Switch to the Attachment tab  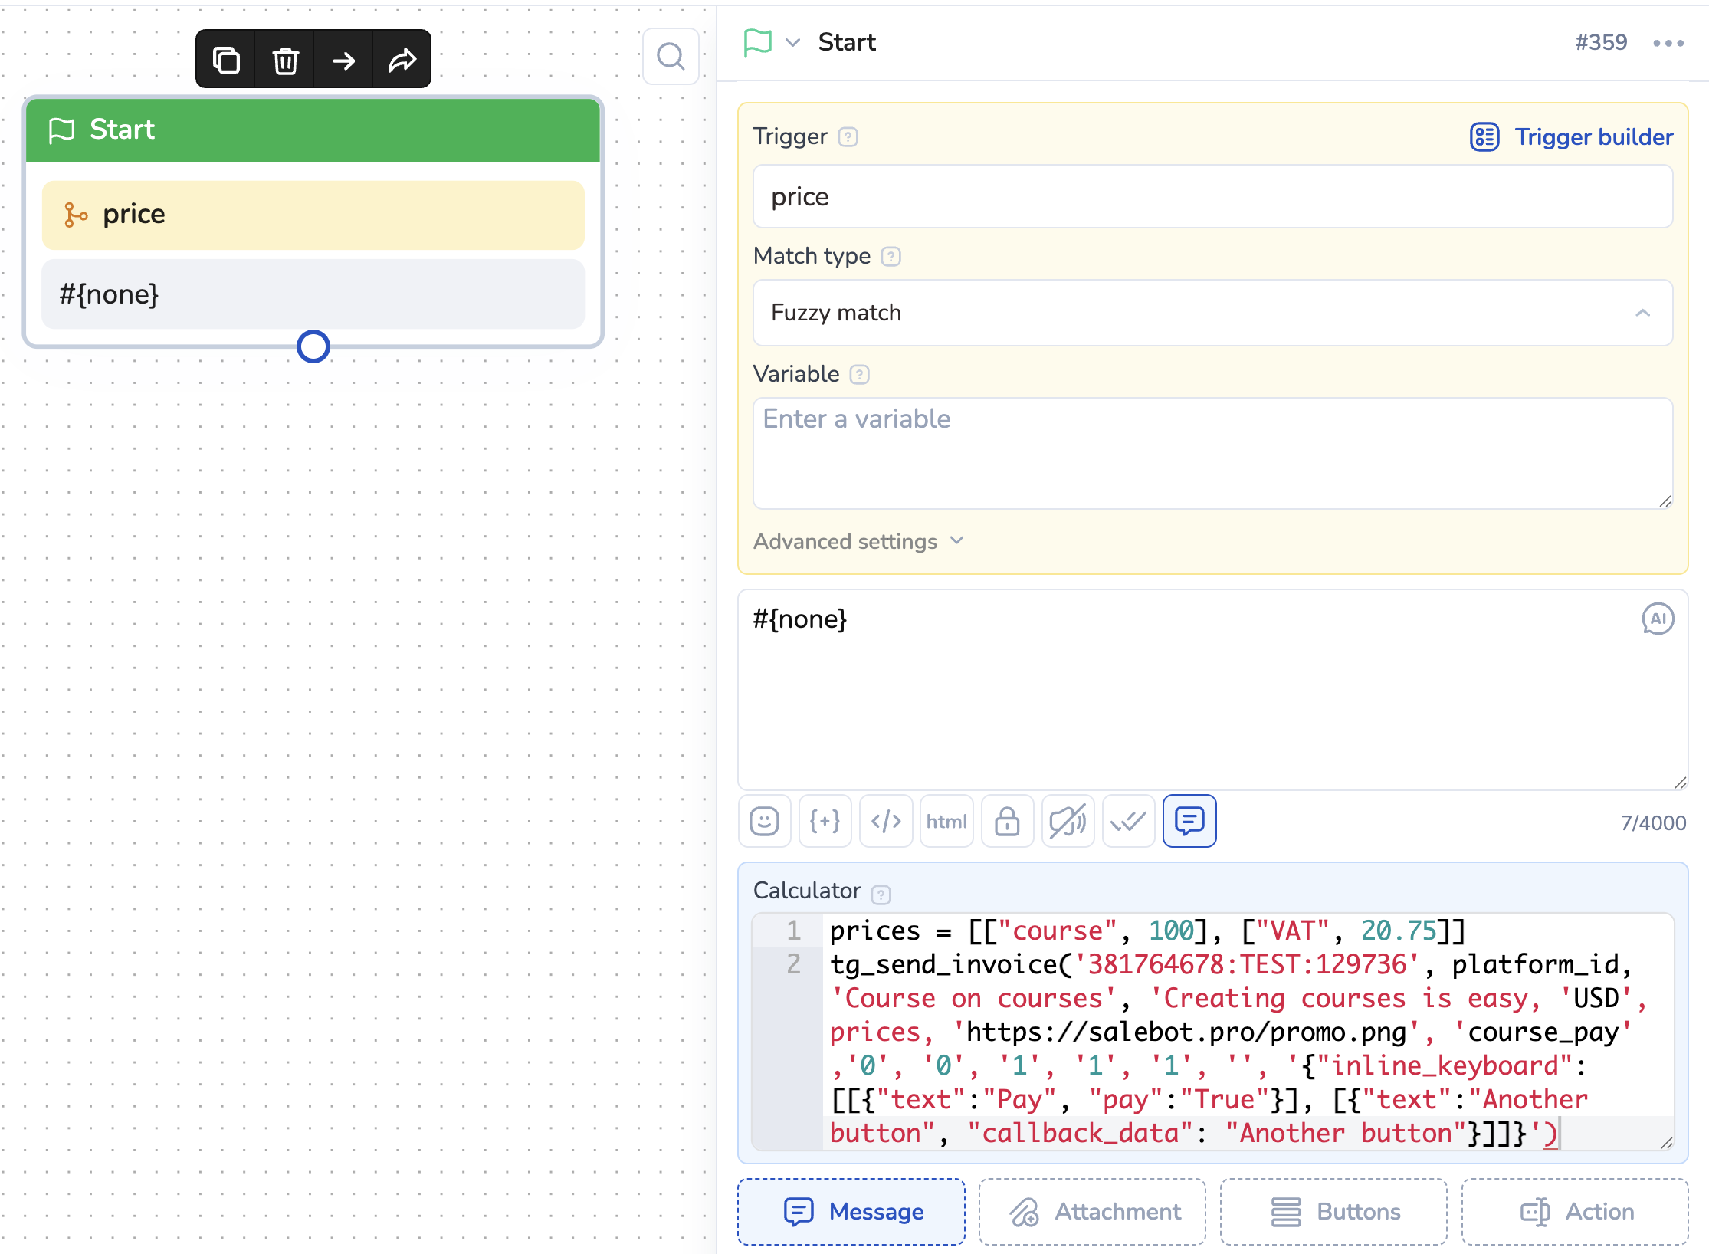point(1092,1211)
